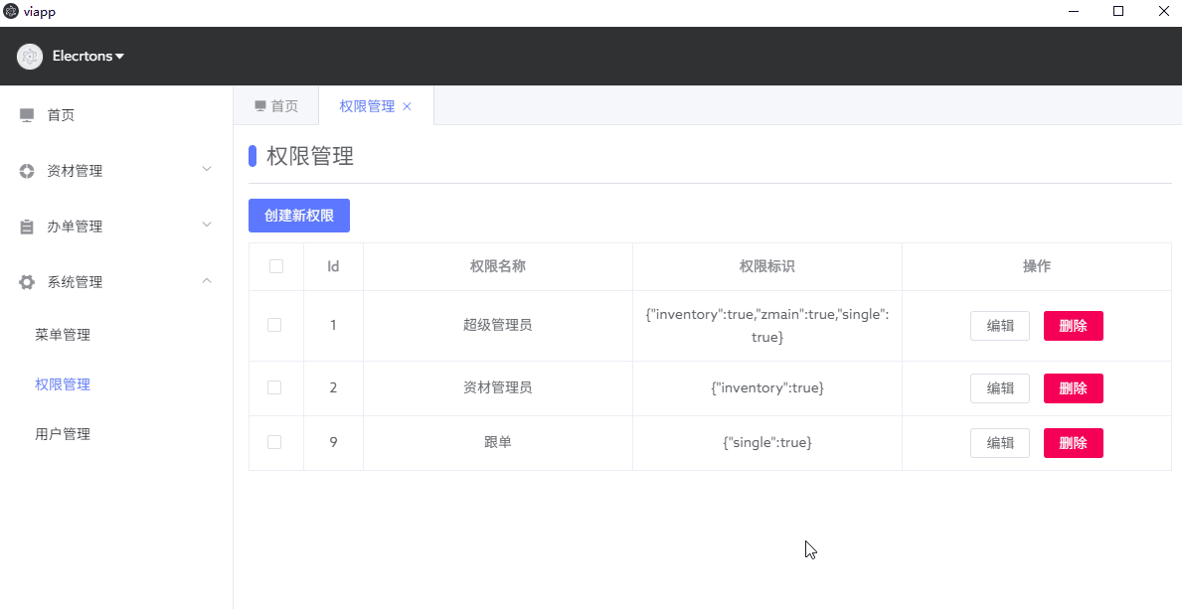Image resolution: width=1182 pixels, height=609 pixels.
Task: Select 用户管理 in the sidebar
Action: 63,433
